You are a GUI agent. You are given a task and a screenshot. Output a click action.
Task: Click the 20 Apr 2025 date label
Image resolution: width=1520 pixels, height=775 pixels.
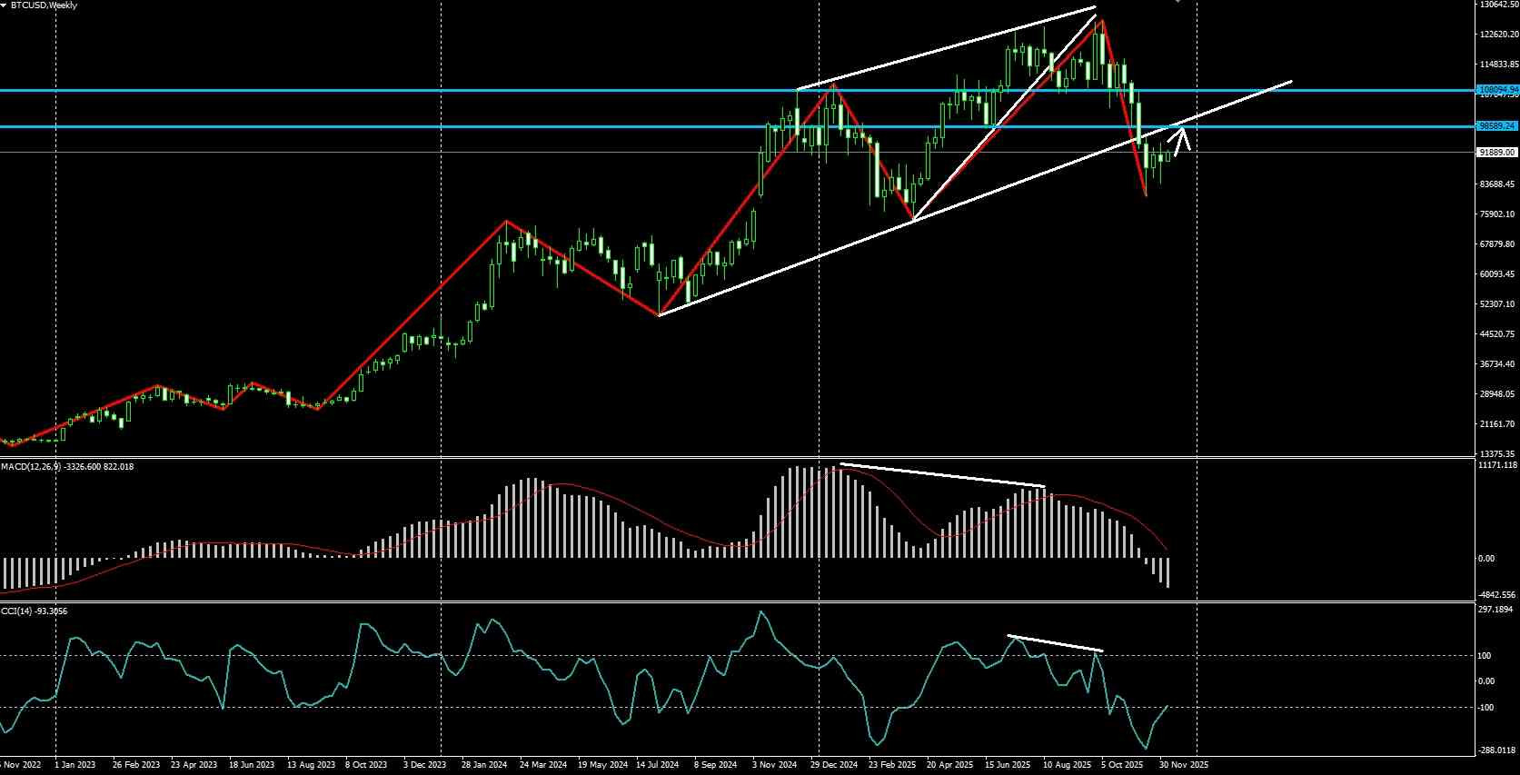(x=949, y=765)
